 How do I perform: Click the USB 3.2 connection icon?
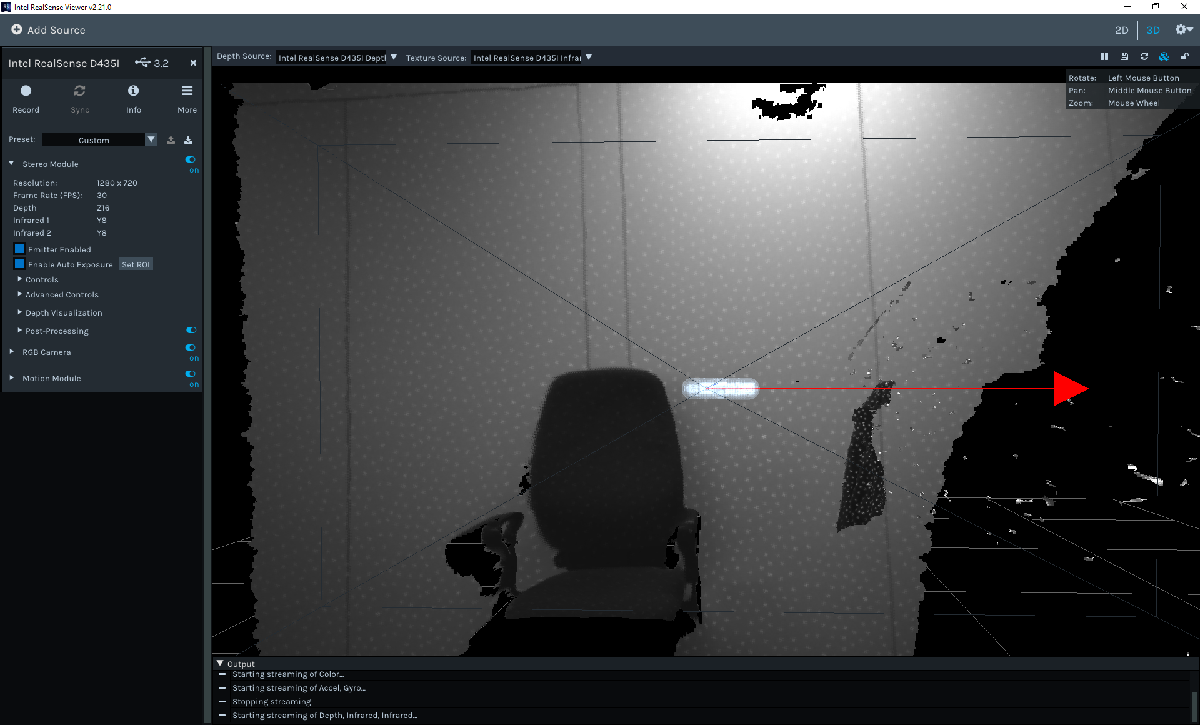[x=142, y=62]
